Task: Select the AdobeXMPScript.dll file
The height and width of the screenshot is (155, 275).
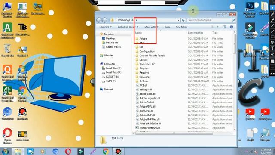Action: click(x=150, y=124)
